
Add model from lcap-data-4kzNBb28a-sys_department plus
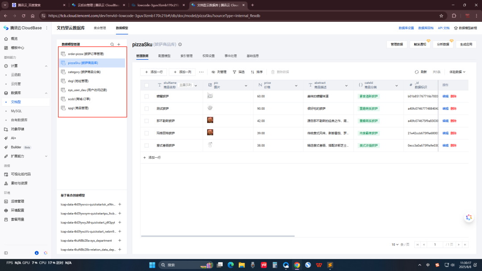coord(120,241)
